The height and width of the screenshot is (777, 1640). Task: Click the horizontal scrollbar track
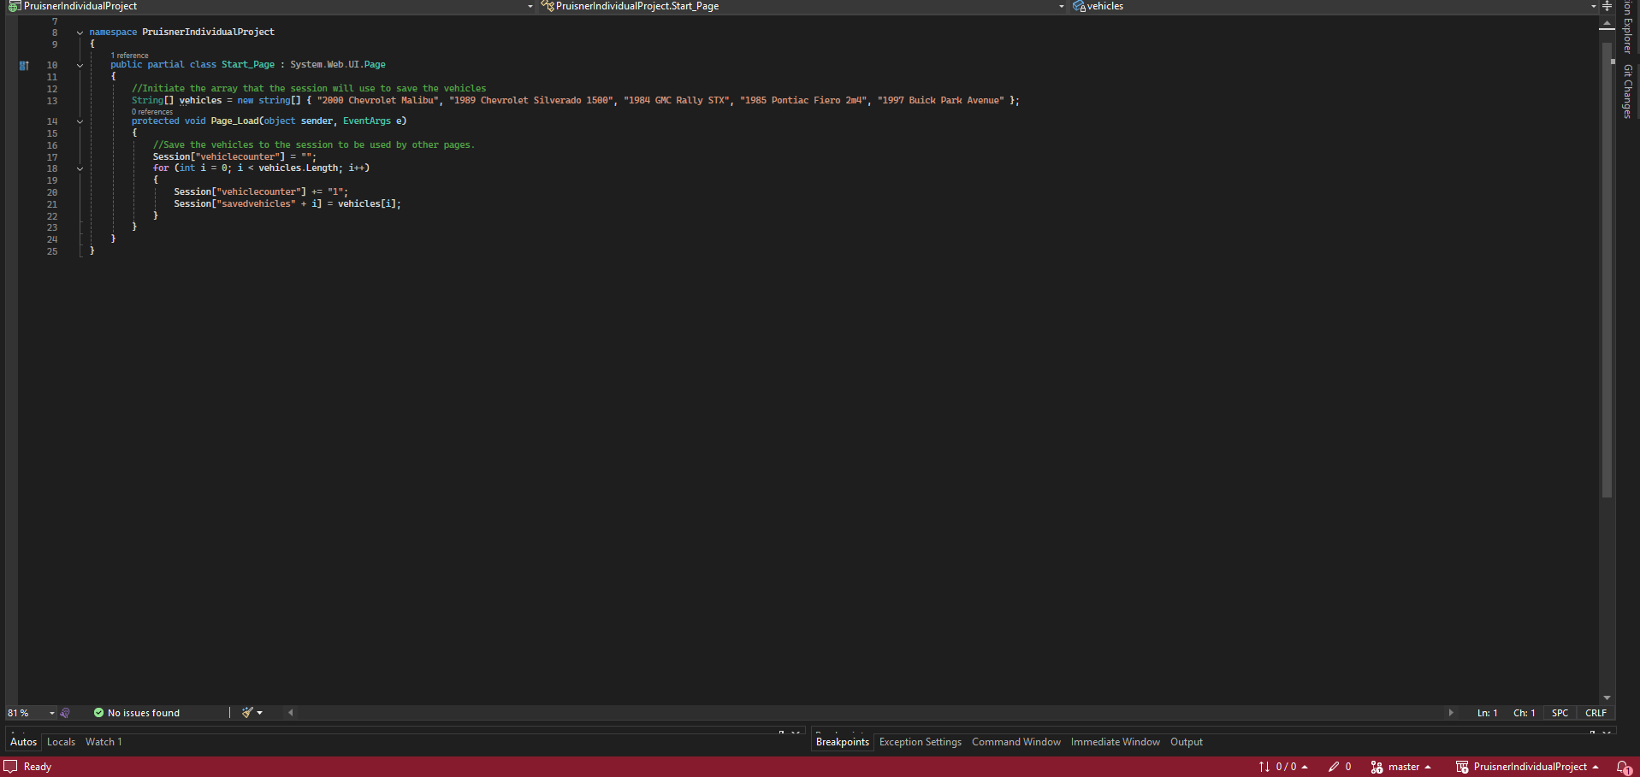click(x=870, y=713)
